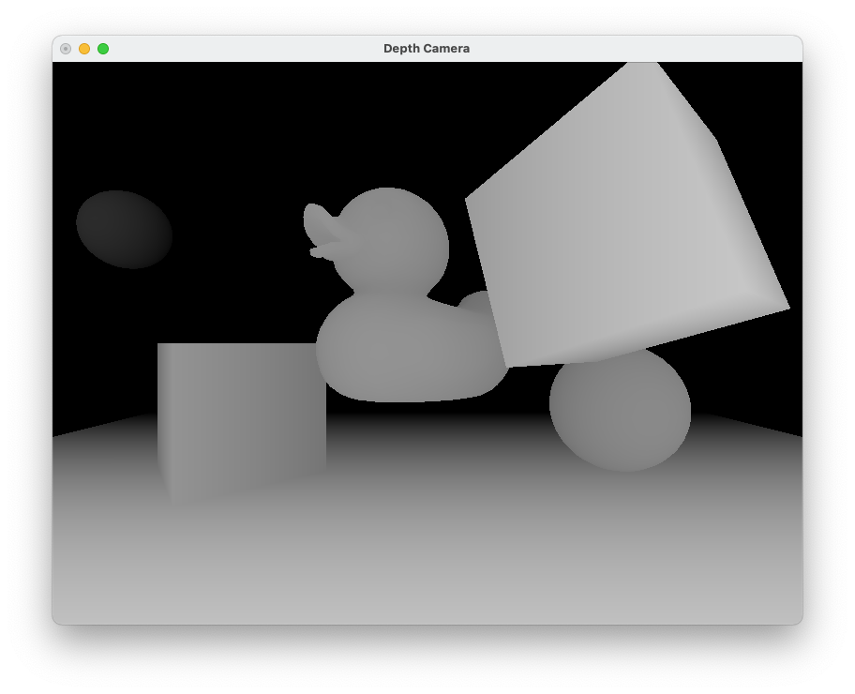
Task: Click the dark distant ellipsoid
Action: point(125,229)
